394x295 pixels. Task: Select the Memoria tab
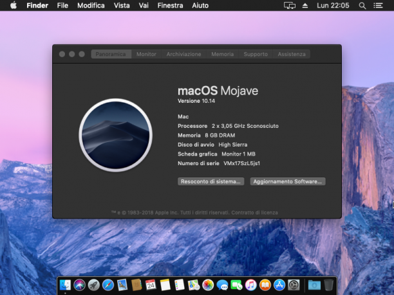click(222, 54)
